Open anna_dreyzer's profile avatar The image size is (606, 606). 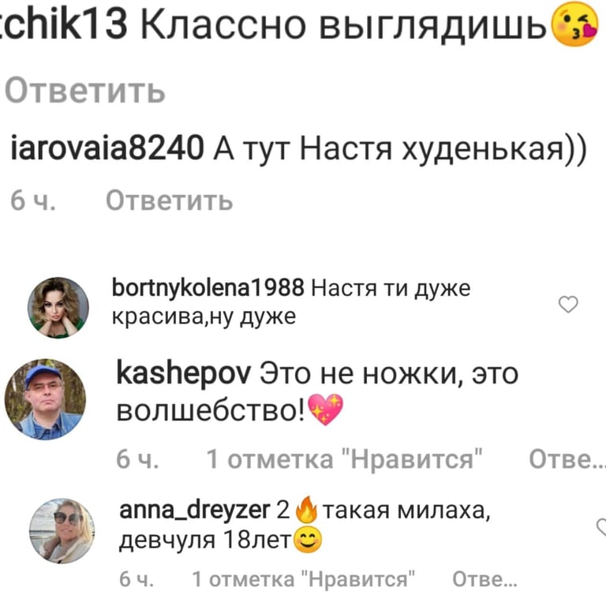click(62, 531)
